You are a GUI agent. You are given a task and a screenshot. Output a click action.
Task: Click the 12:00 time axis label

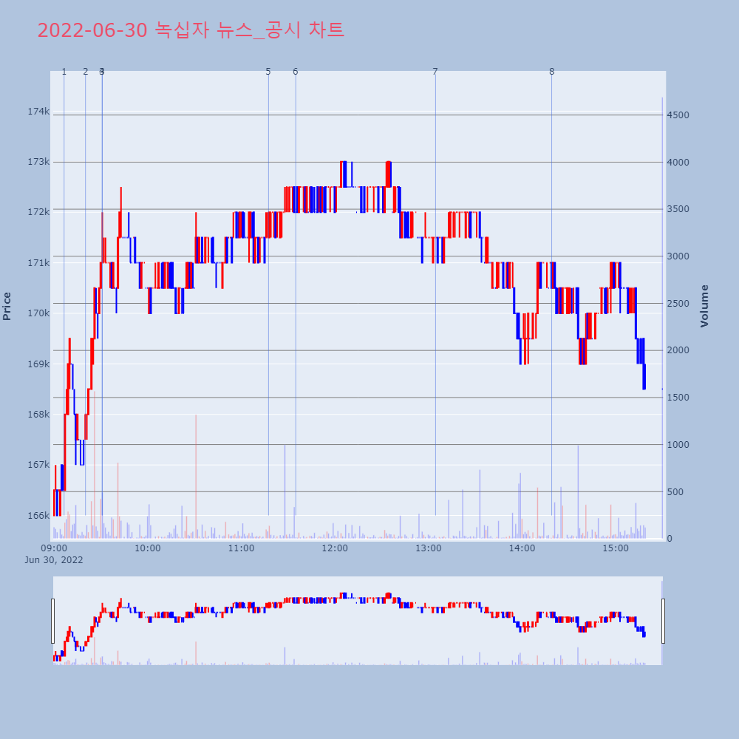pos(335,548)
